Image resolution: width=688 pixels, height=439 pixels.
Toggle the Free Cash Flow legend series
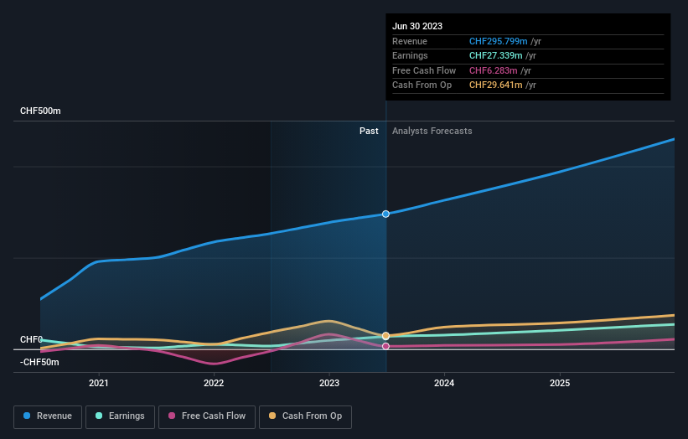tap(207, 416)
